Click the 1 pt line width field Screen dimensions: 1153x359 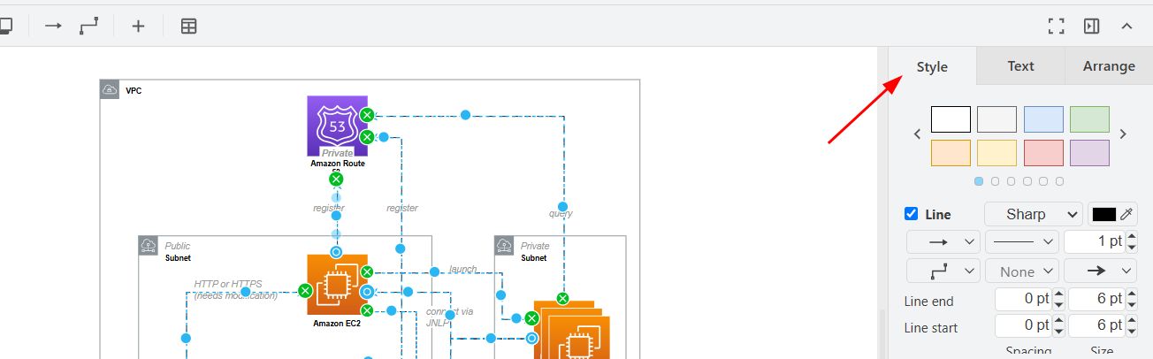click(1095, 241)
